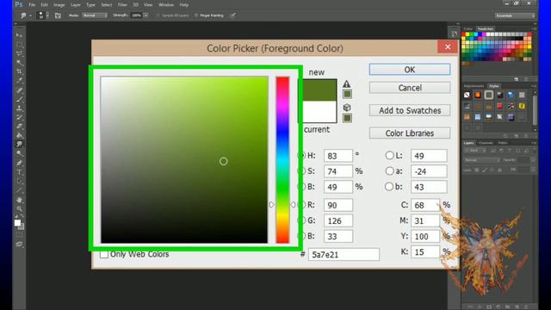Click the hex color value field
This screenshot has height=310, width=551.
click(344, 255)
